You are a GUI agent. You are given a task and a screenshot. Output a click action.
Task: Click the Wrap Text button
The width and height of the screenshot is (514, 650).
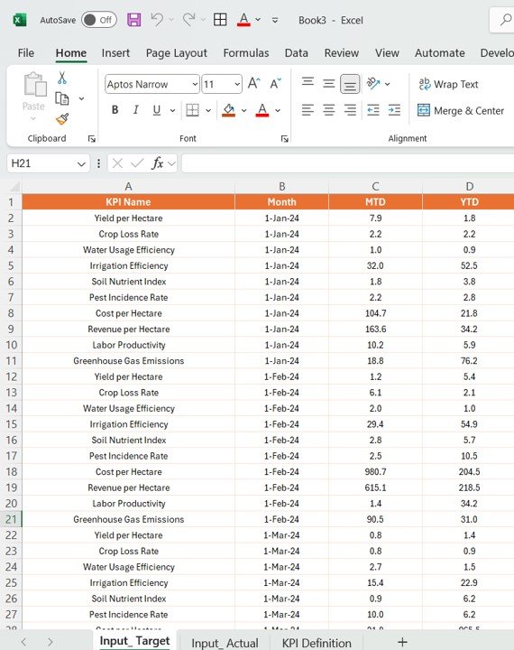pos(448,84)
